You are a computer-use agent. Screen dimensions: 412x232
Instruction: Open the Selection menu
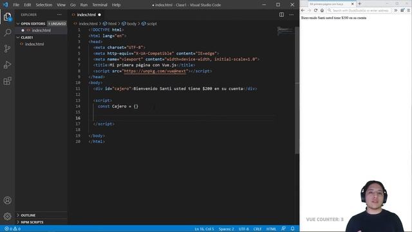coord(44,5)
